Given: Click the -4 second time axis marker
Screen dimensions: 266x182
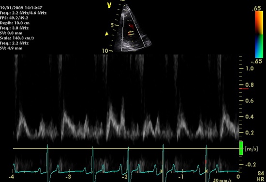Looking at the screenshot, I should 11,177.
